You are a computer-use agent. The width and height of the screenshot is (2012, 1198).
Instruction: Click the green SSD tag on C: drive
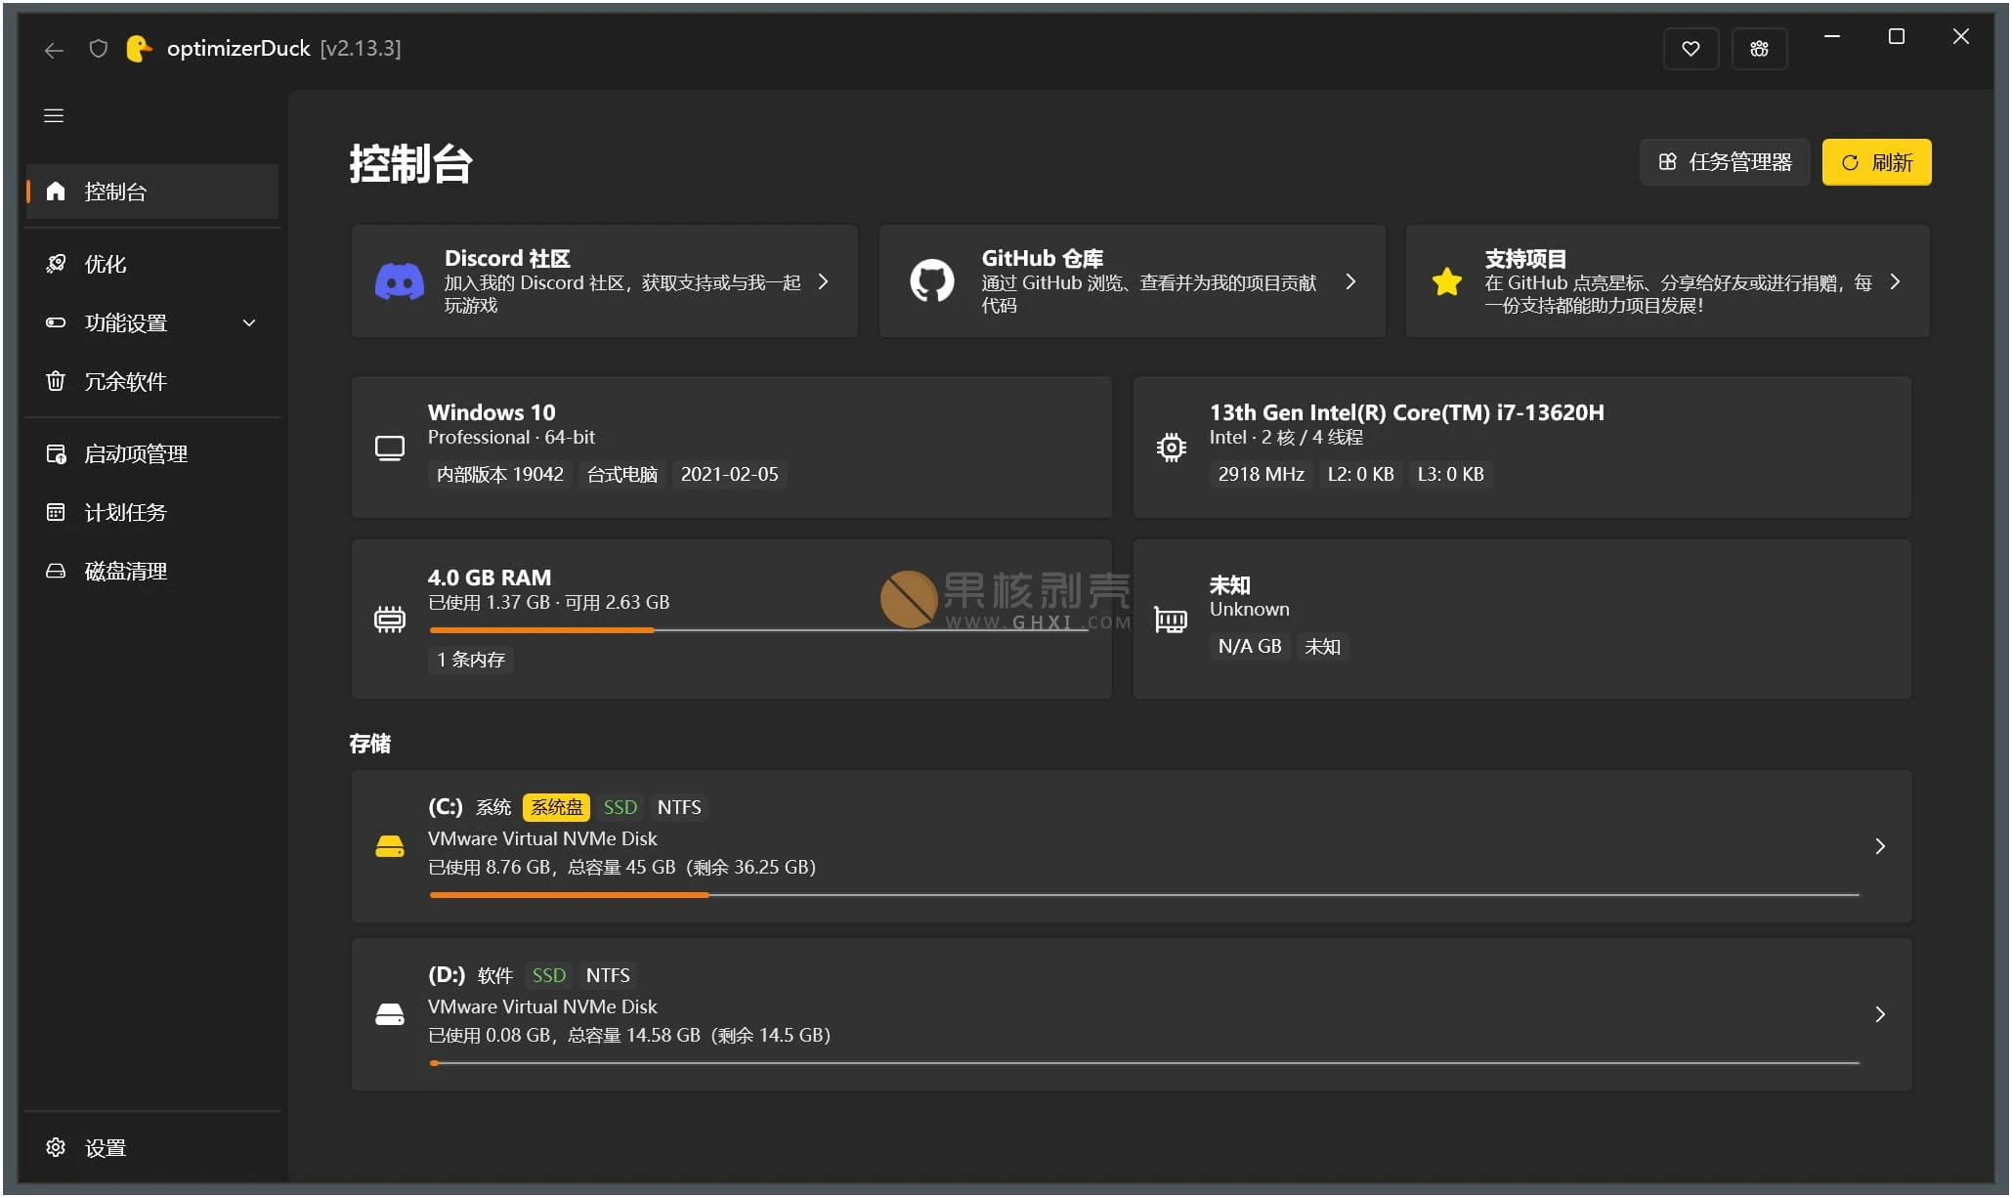tap(620, 807)
